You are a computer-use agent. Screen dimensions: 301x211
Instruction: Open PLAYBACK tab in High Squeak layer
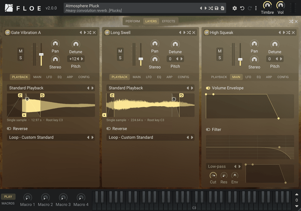point(219,77)
